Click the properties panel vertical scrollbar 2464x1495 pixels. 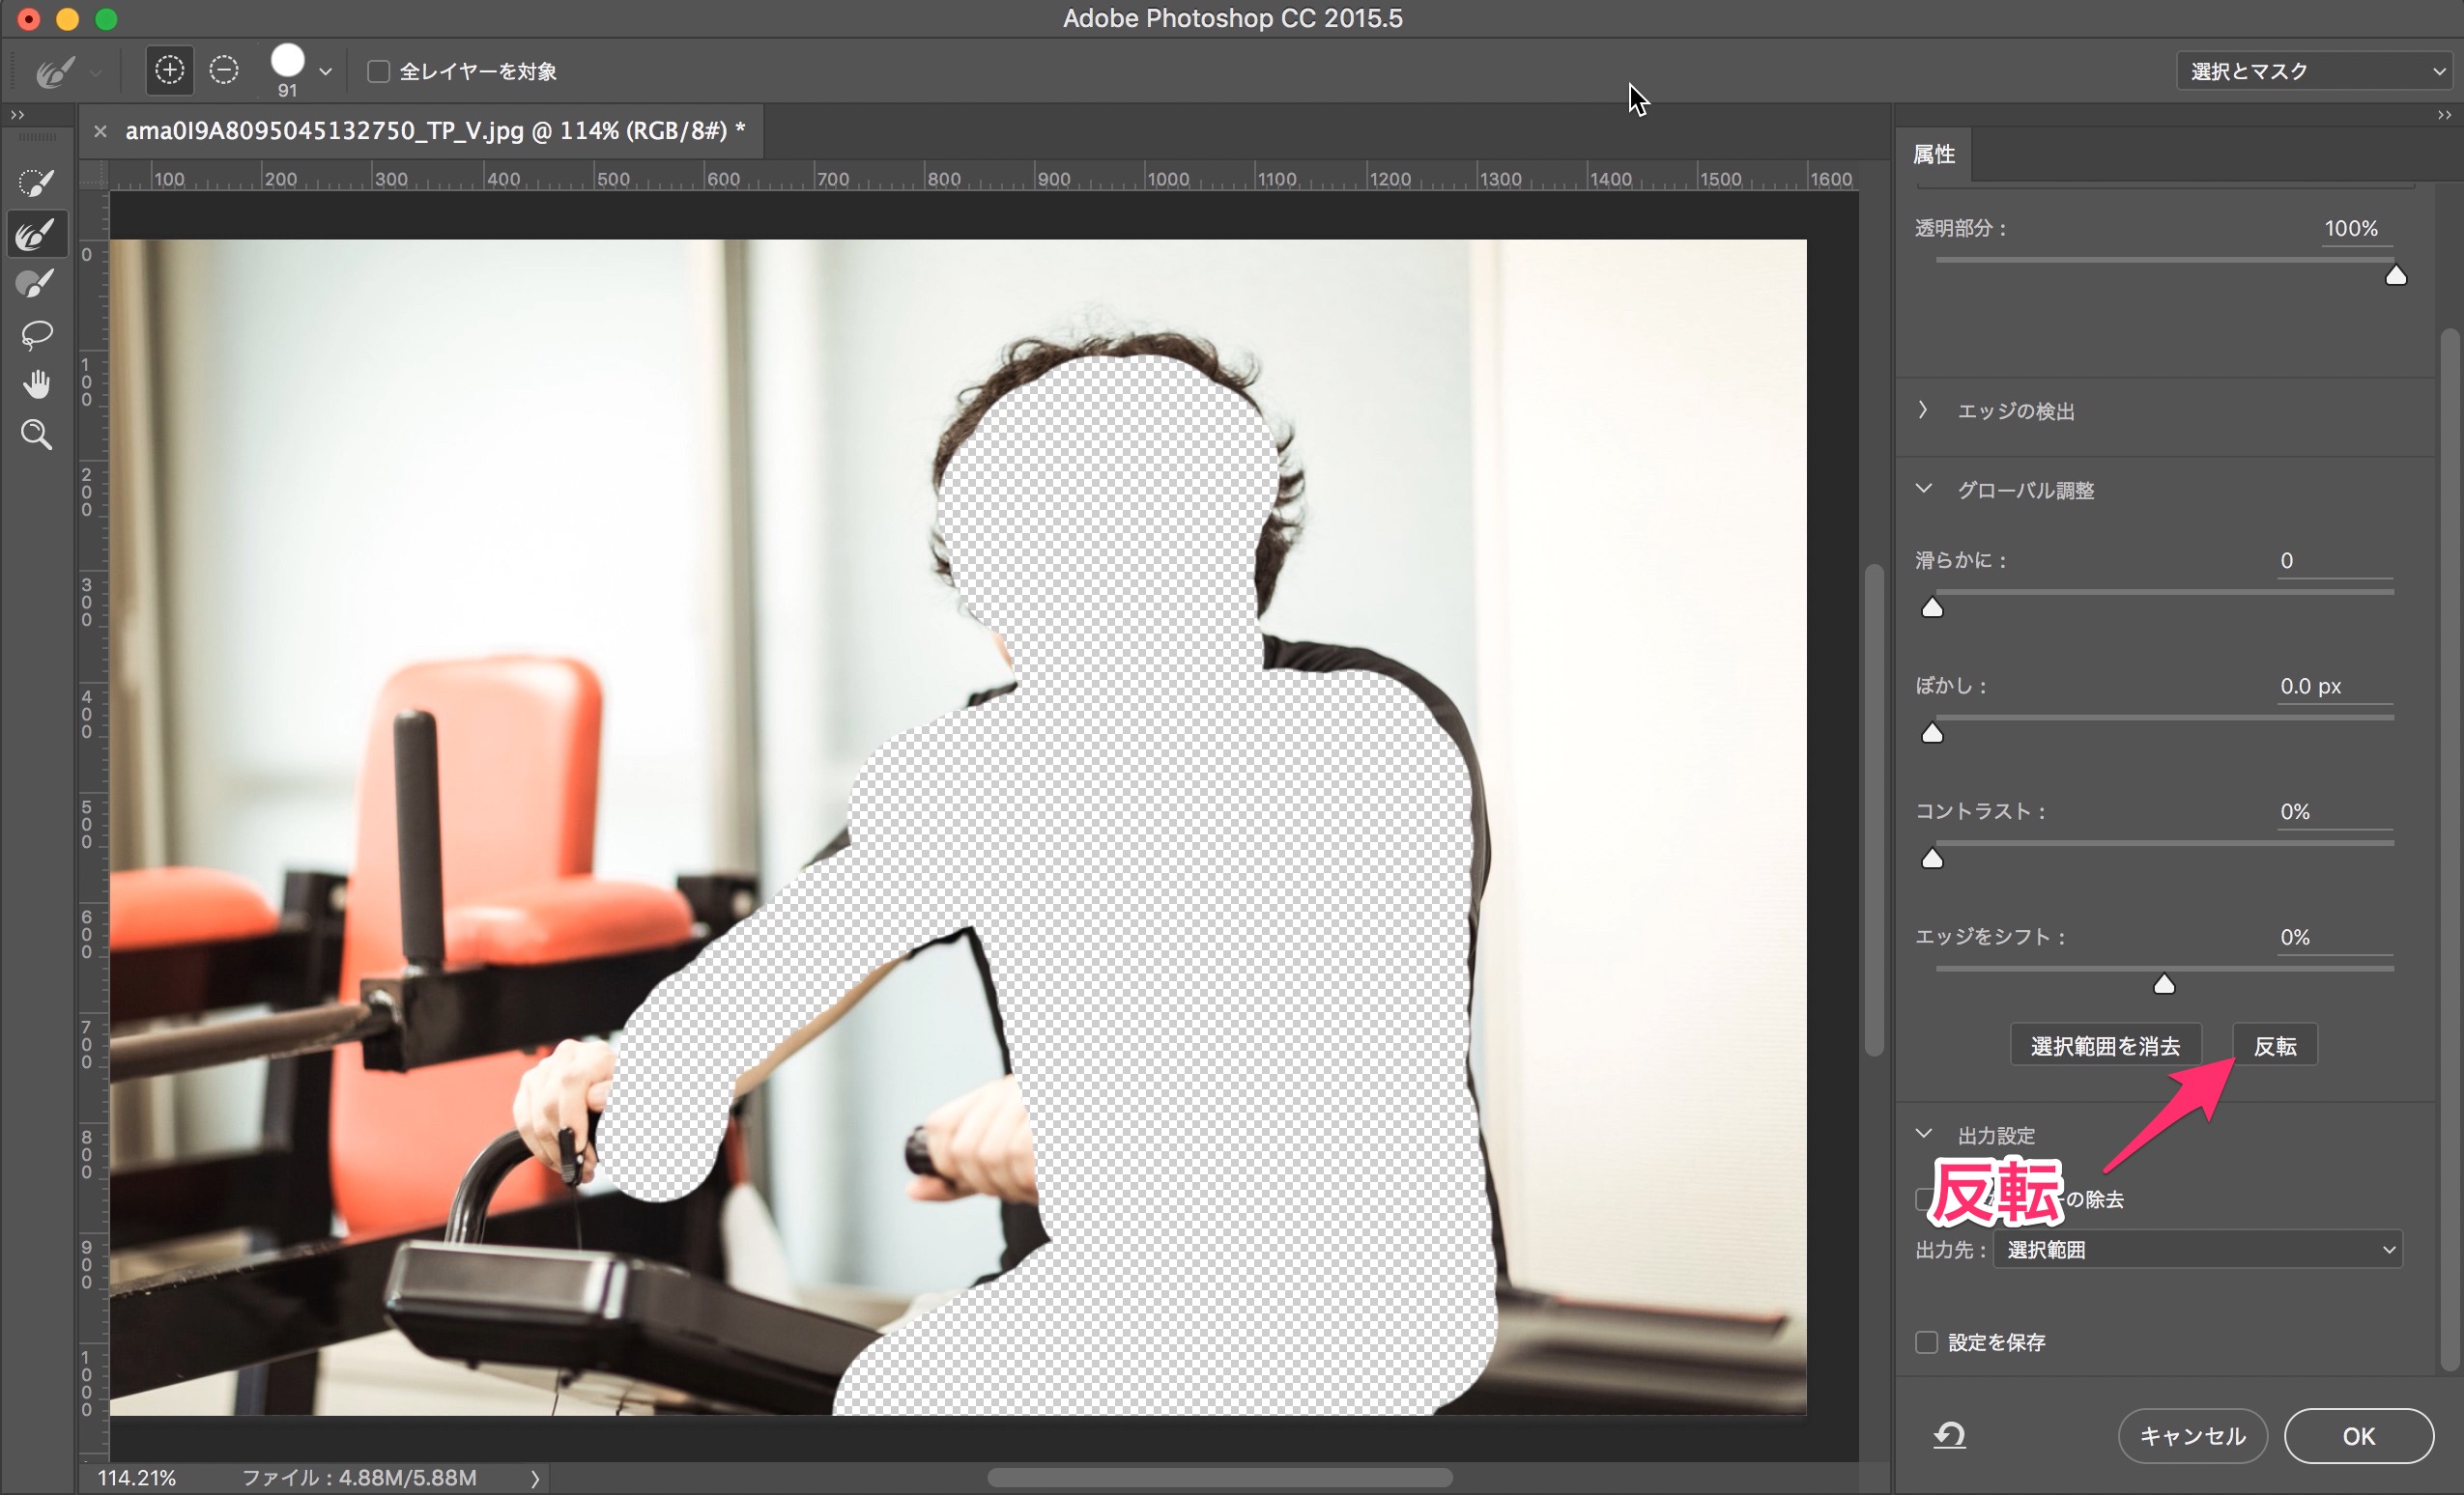2449,850
